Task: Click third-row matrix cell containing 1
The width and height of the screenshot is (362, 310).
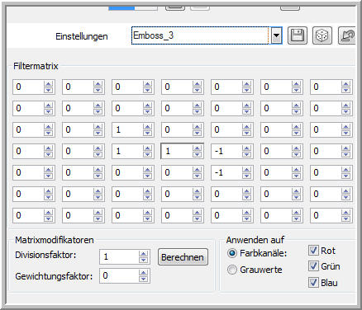Action: 127,129
